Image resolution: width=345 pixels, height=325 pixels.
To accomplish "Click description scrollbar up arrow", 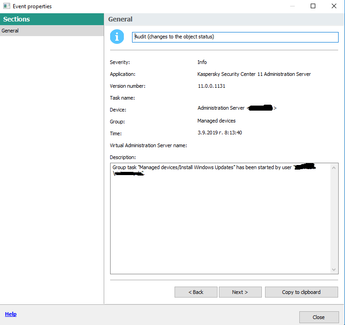I will [334, 168].
